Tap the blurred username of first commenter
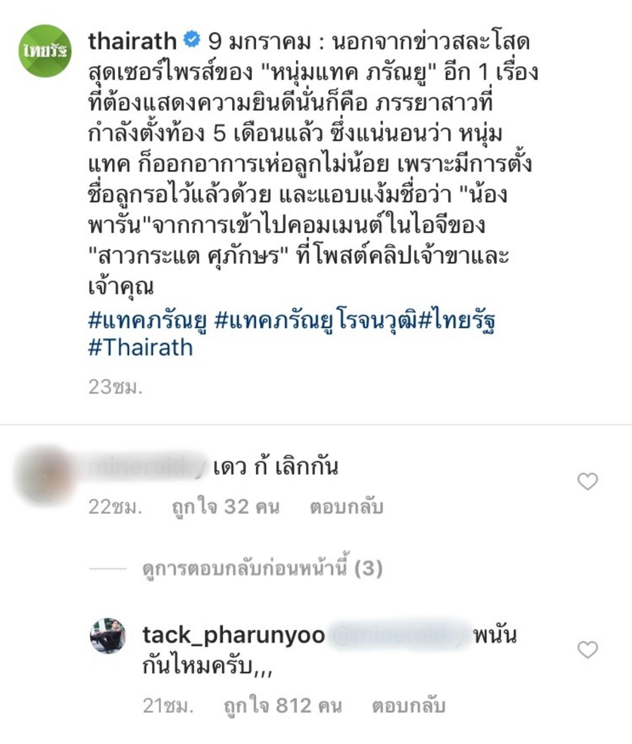632x744 pixels. [147, 467]
